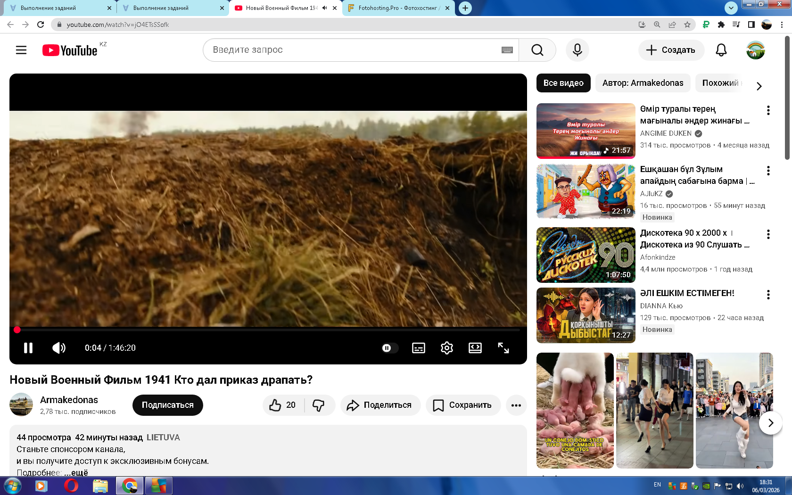Screen dimensions: 792x495
Task: Select the Автор: Armakedonas filter chip
Action: (x=643, y=83)
